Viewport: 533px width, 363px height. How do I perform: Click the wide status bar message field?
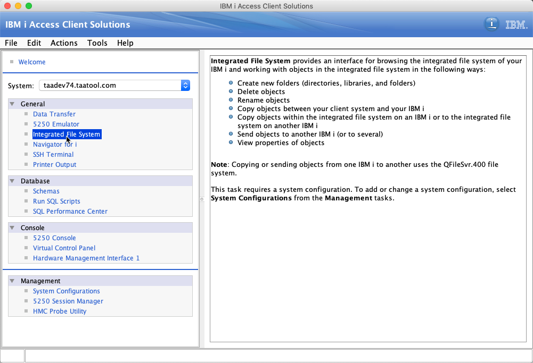click(278, 356)
